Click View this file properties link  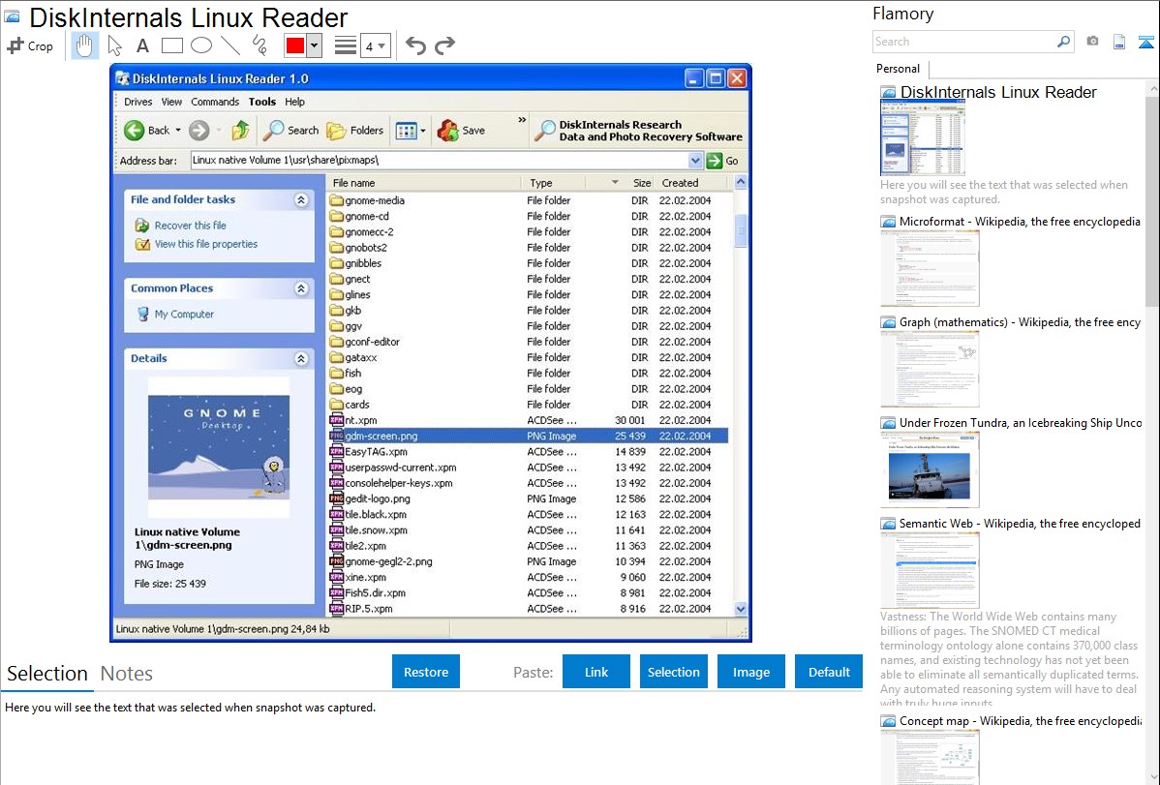click(205, 244)
